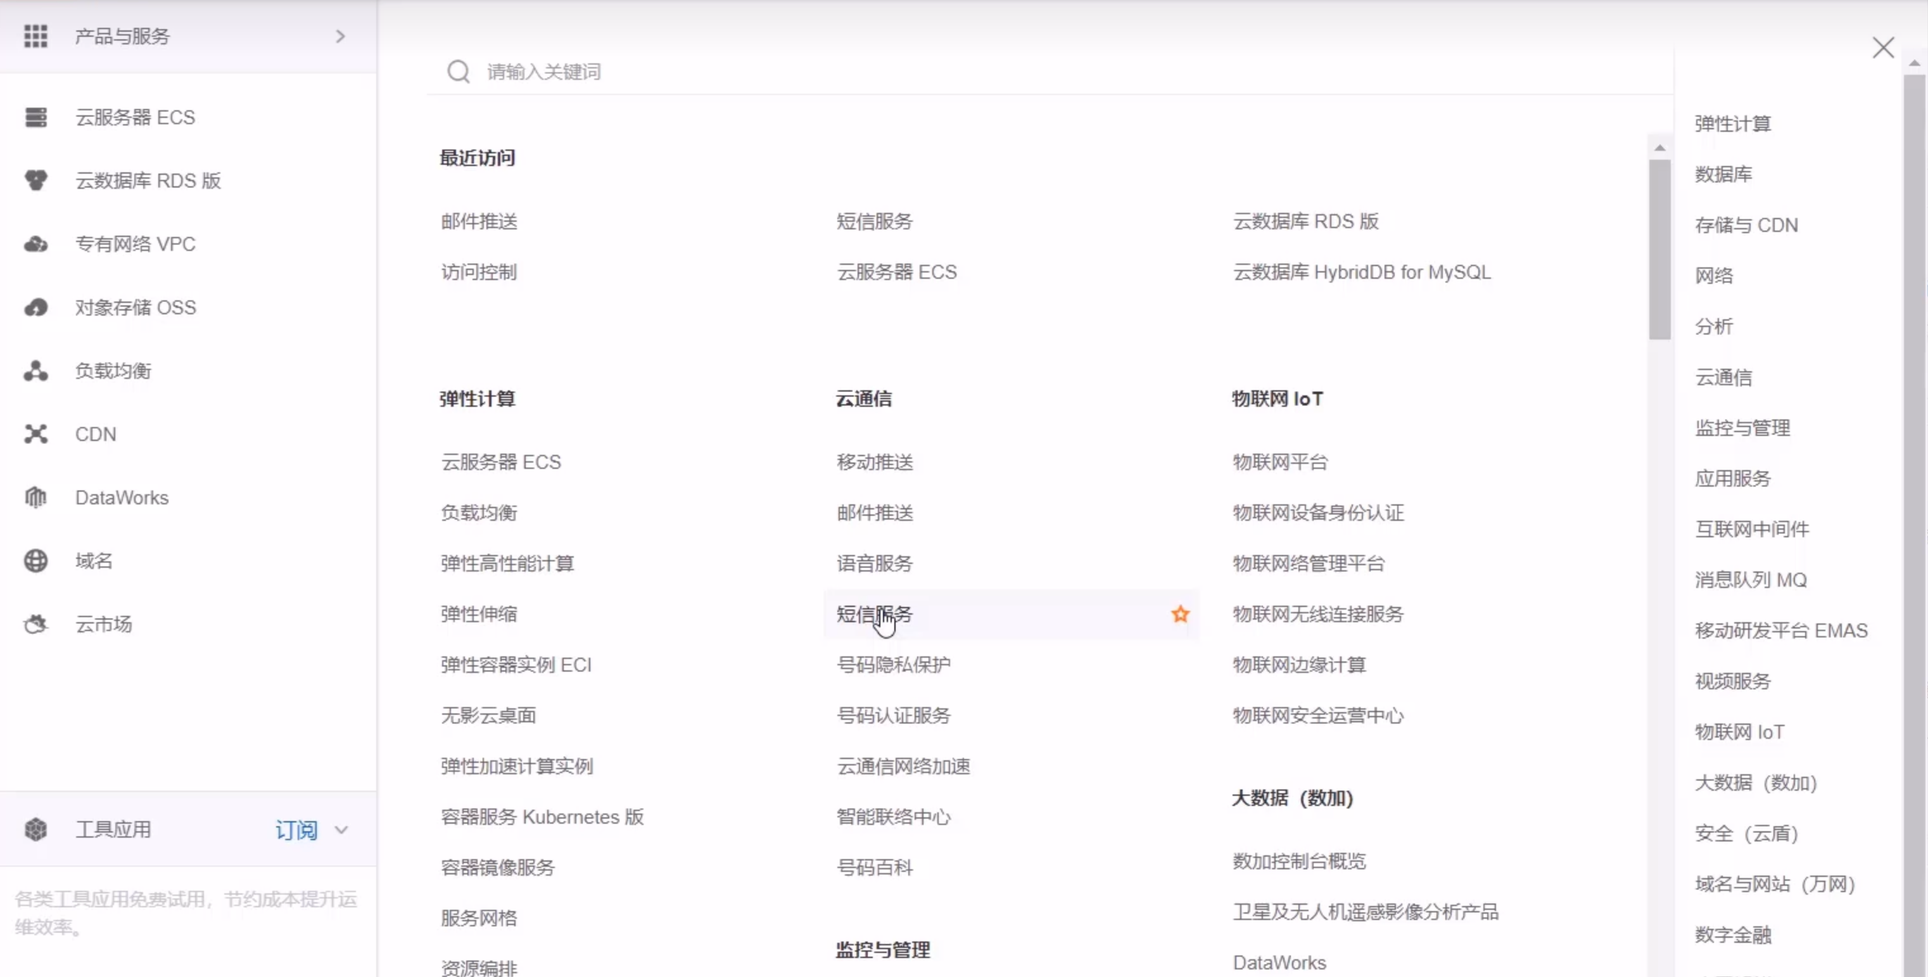
Task: Jump to 安全（云盾）category
Action: tap(1746, 833)
